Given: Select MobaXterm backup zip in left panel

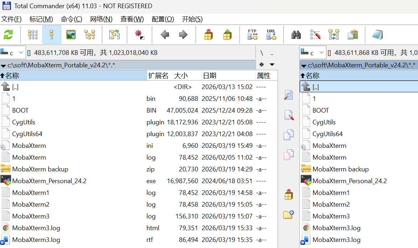Looking at the screenshot, I should pos(139,169).
